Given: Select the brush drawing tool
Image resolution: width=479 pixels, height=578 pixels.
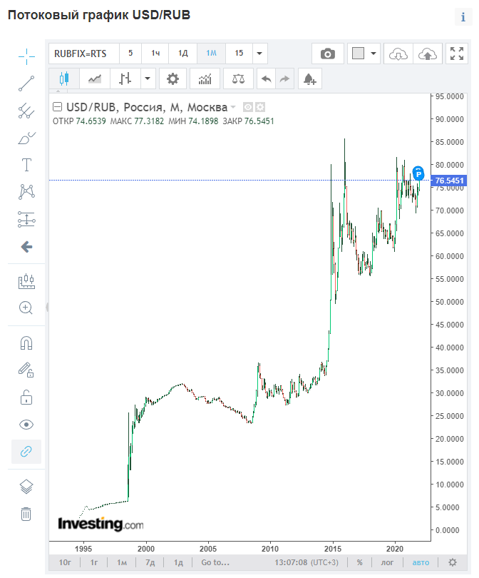Looking at the screenshot, I should click(x=26, y=138).
